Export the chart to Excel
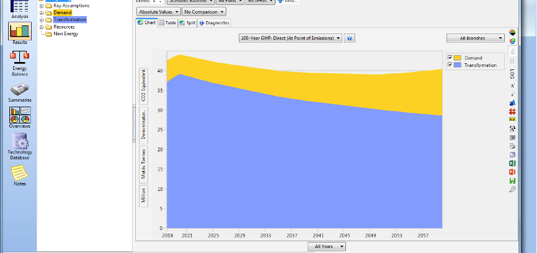The image size is (537, 253). pyautogui.click(x=512, y=163)
